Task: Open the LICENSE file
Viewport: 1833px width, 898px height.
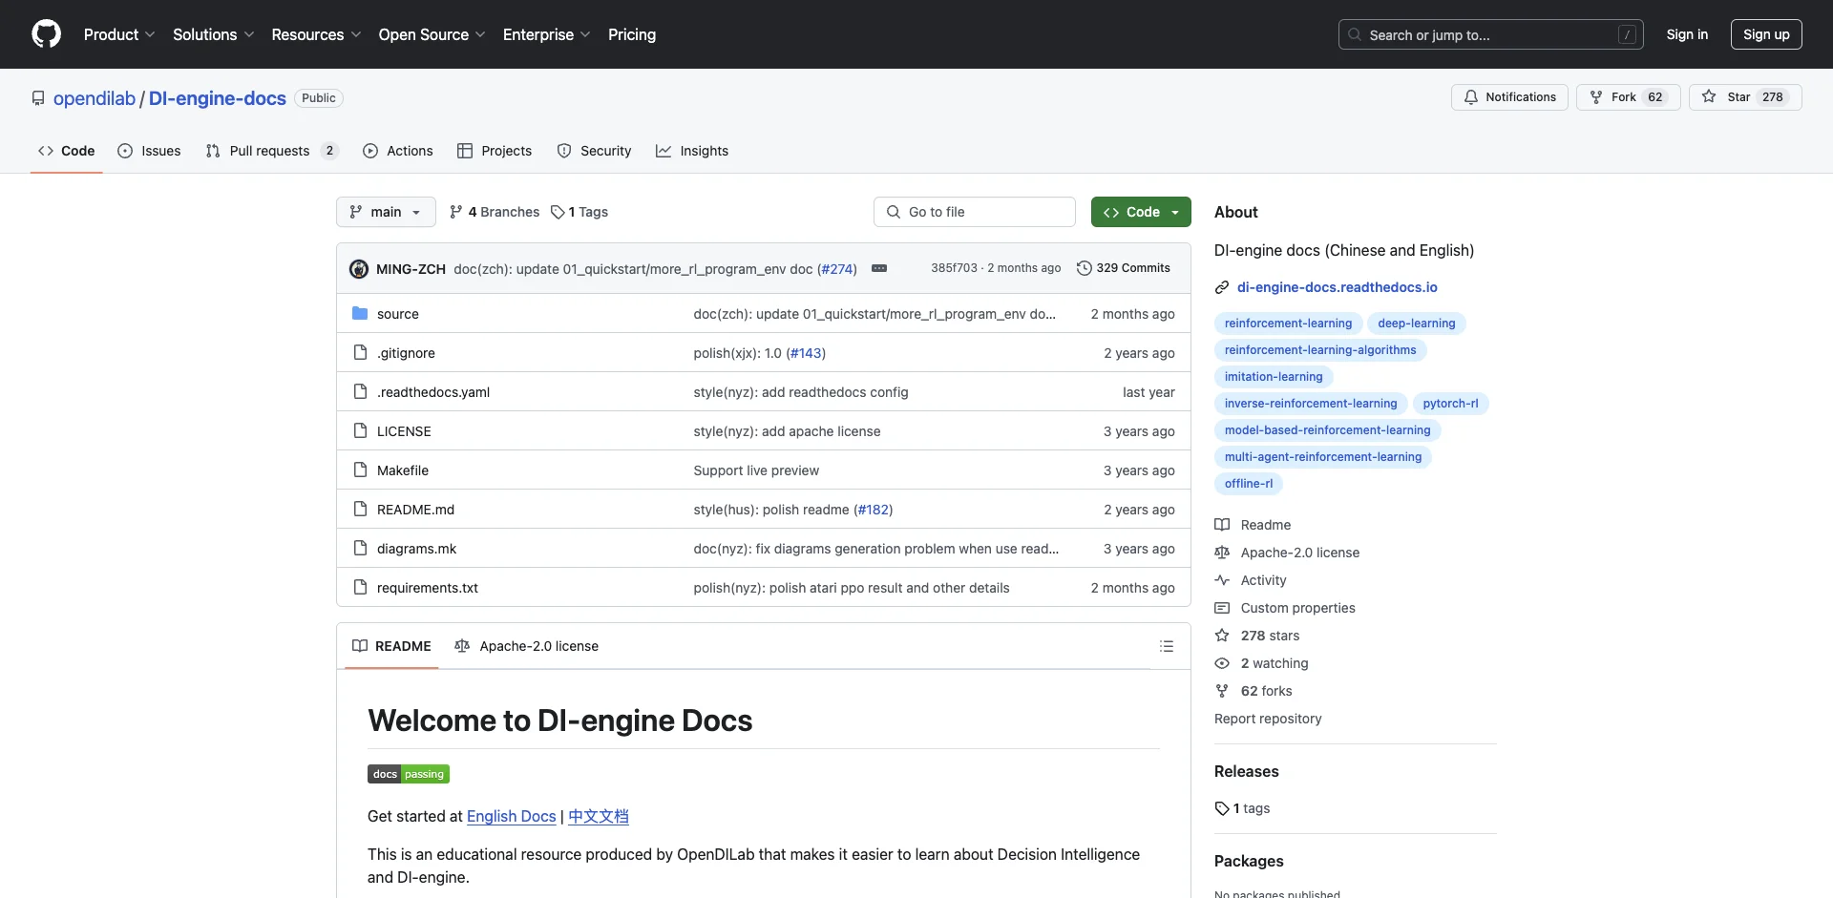Action: click(x=404, y=431)
